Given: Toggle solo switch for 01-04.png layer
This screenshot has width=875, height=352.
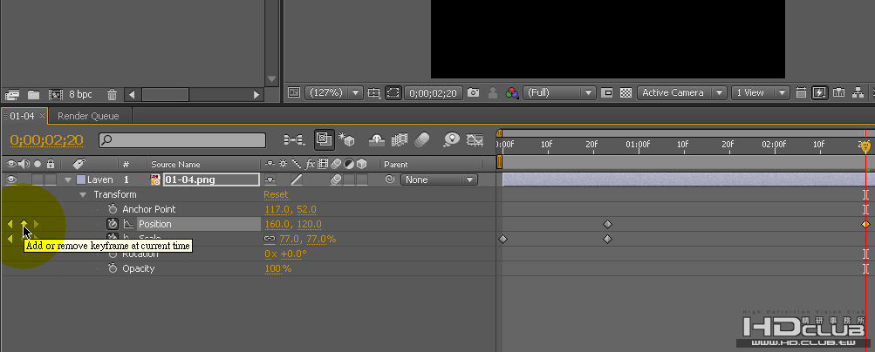Looking at the screenshot, I should pyautogui.click(x=37, y=179).
